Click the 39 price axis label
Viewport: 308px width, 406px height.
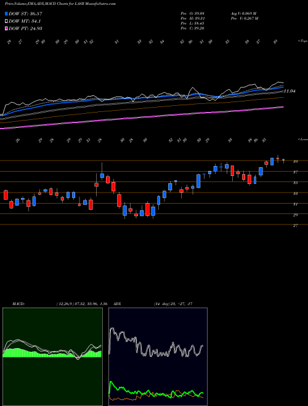295,161
